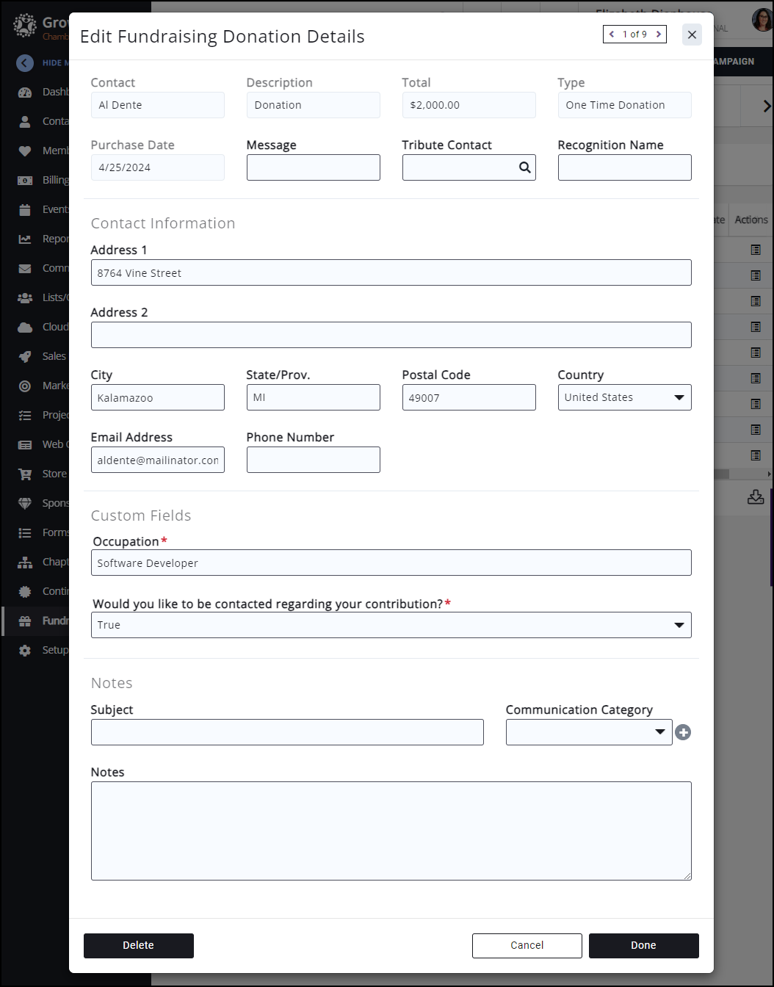Click into the Address 2 field
The image size is (774, 987).
point(391,335)
